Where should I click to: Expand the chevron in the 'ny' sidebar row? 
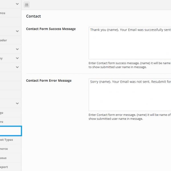pyautogui.click(x=17, y=58)
